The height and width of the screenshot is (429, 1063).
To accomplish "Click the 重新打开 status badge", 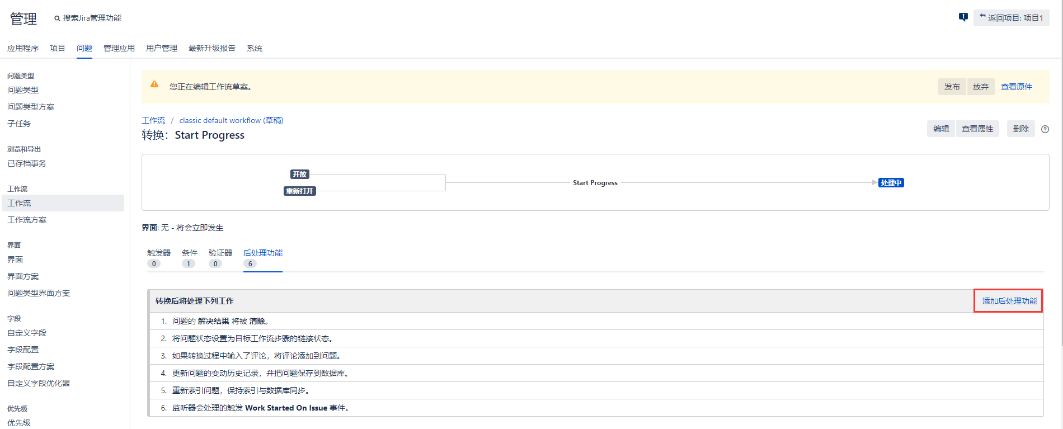I will pyautogui.click(x=300, y=191).
